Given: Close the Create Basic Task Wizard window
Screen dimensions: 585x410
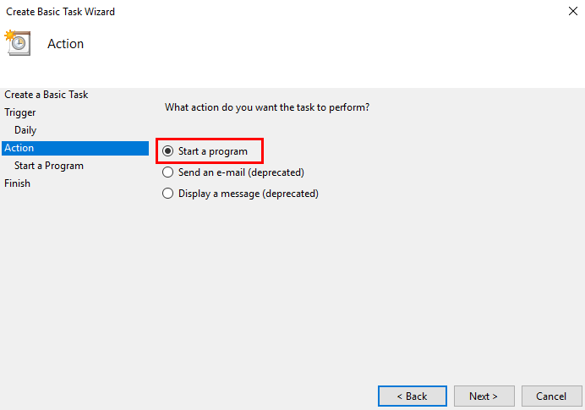Looking at the screenshot, I should (572, 12).
